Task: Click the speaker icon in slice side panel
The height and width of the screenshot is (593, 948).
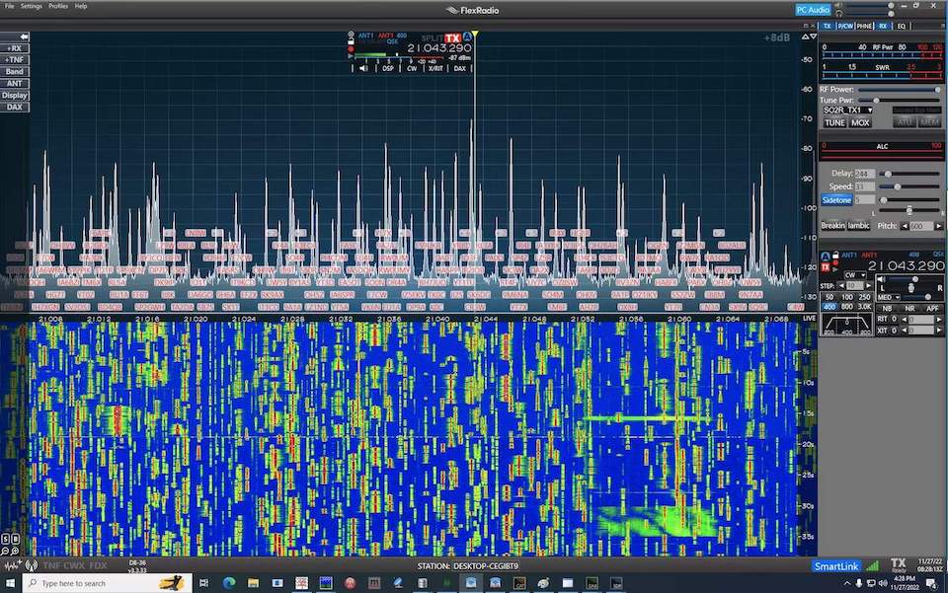Action: [881, 279]
